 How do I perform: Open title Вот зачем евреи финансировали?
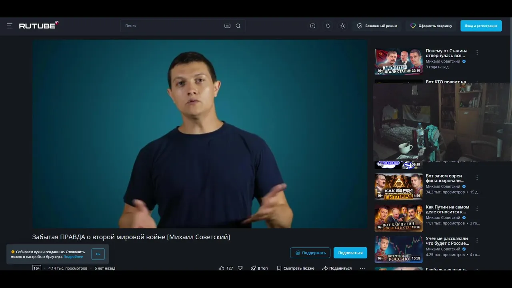click(444, 178)
